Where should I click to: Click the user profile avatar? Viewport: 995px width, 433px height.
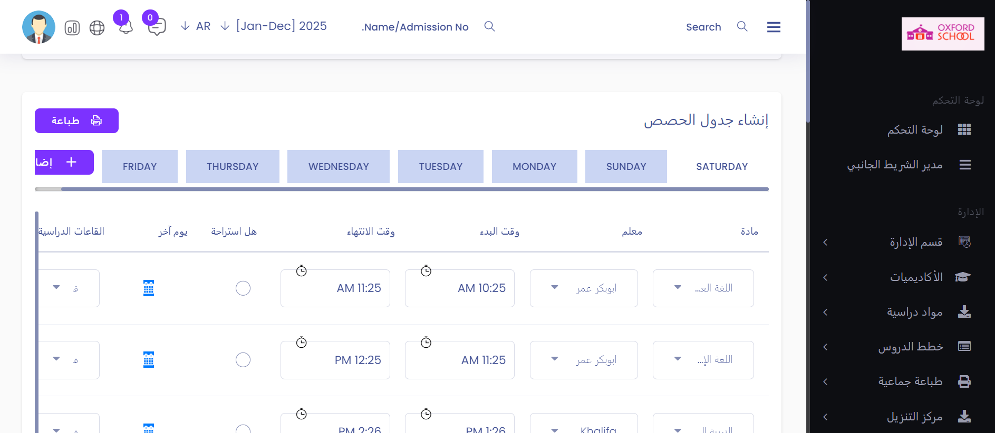coord(38,27)
